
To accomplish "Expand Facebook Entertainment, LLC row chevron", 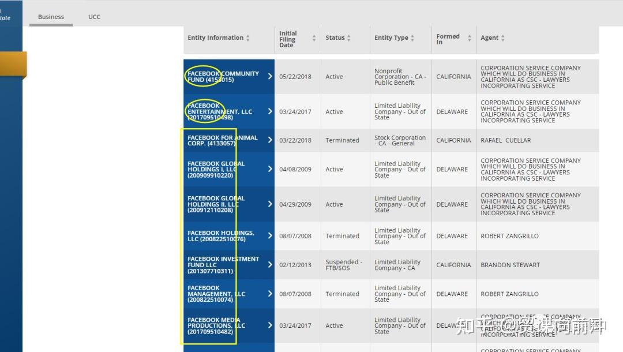I will tap(270, 111).
